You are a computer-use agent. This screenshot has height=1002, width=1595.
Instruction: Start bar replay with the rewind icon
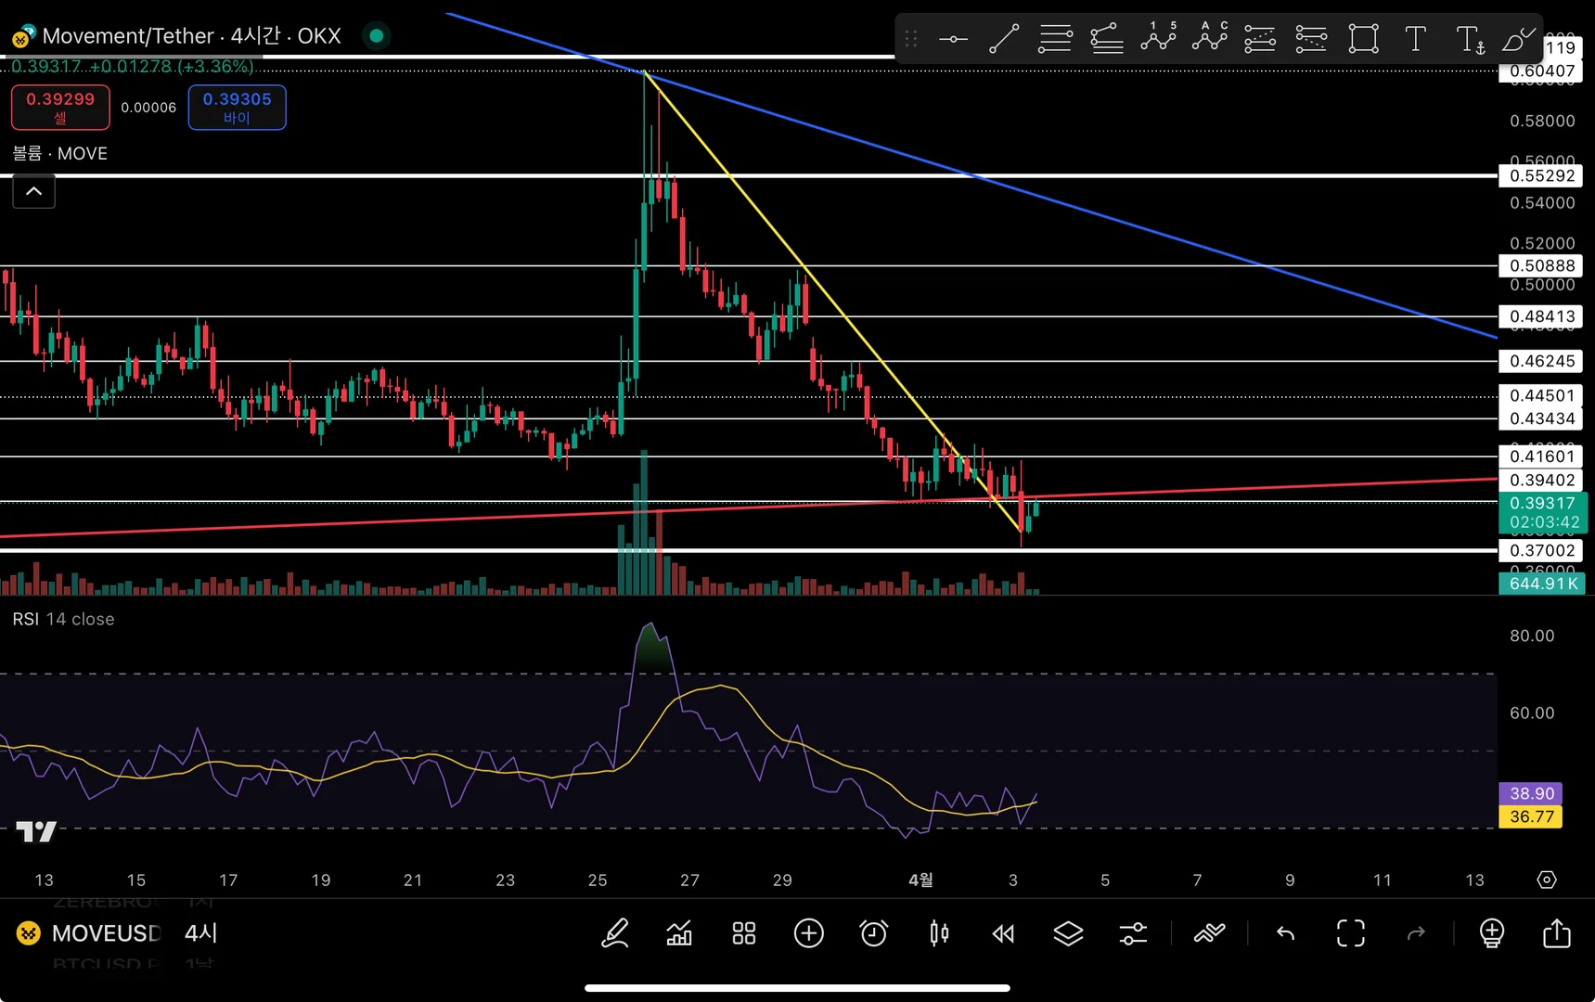(1003, 933)
